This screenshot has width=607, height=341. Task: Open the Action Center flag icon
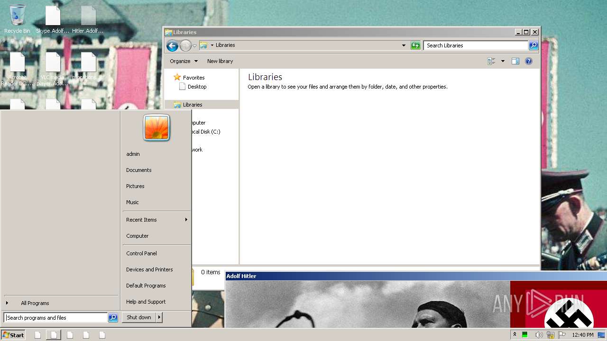(562, 335)
